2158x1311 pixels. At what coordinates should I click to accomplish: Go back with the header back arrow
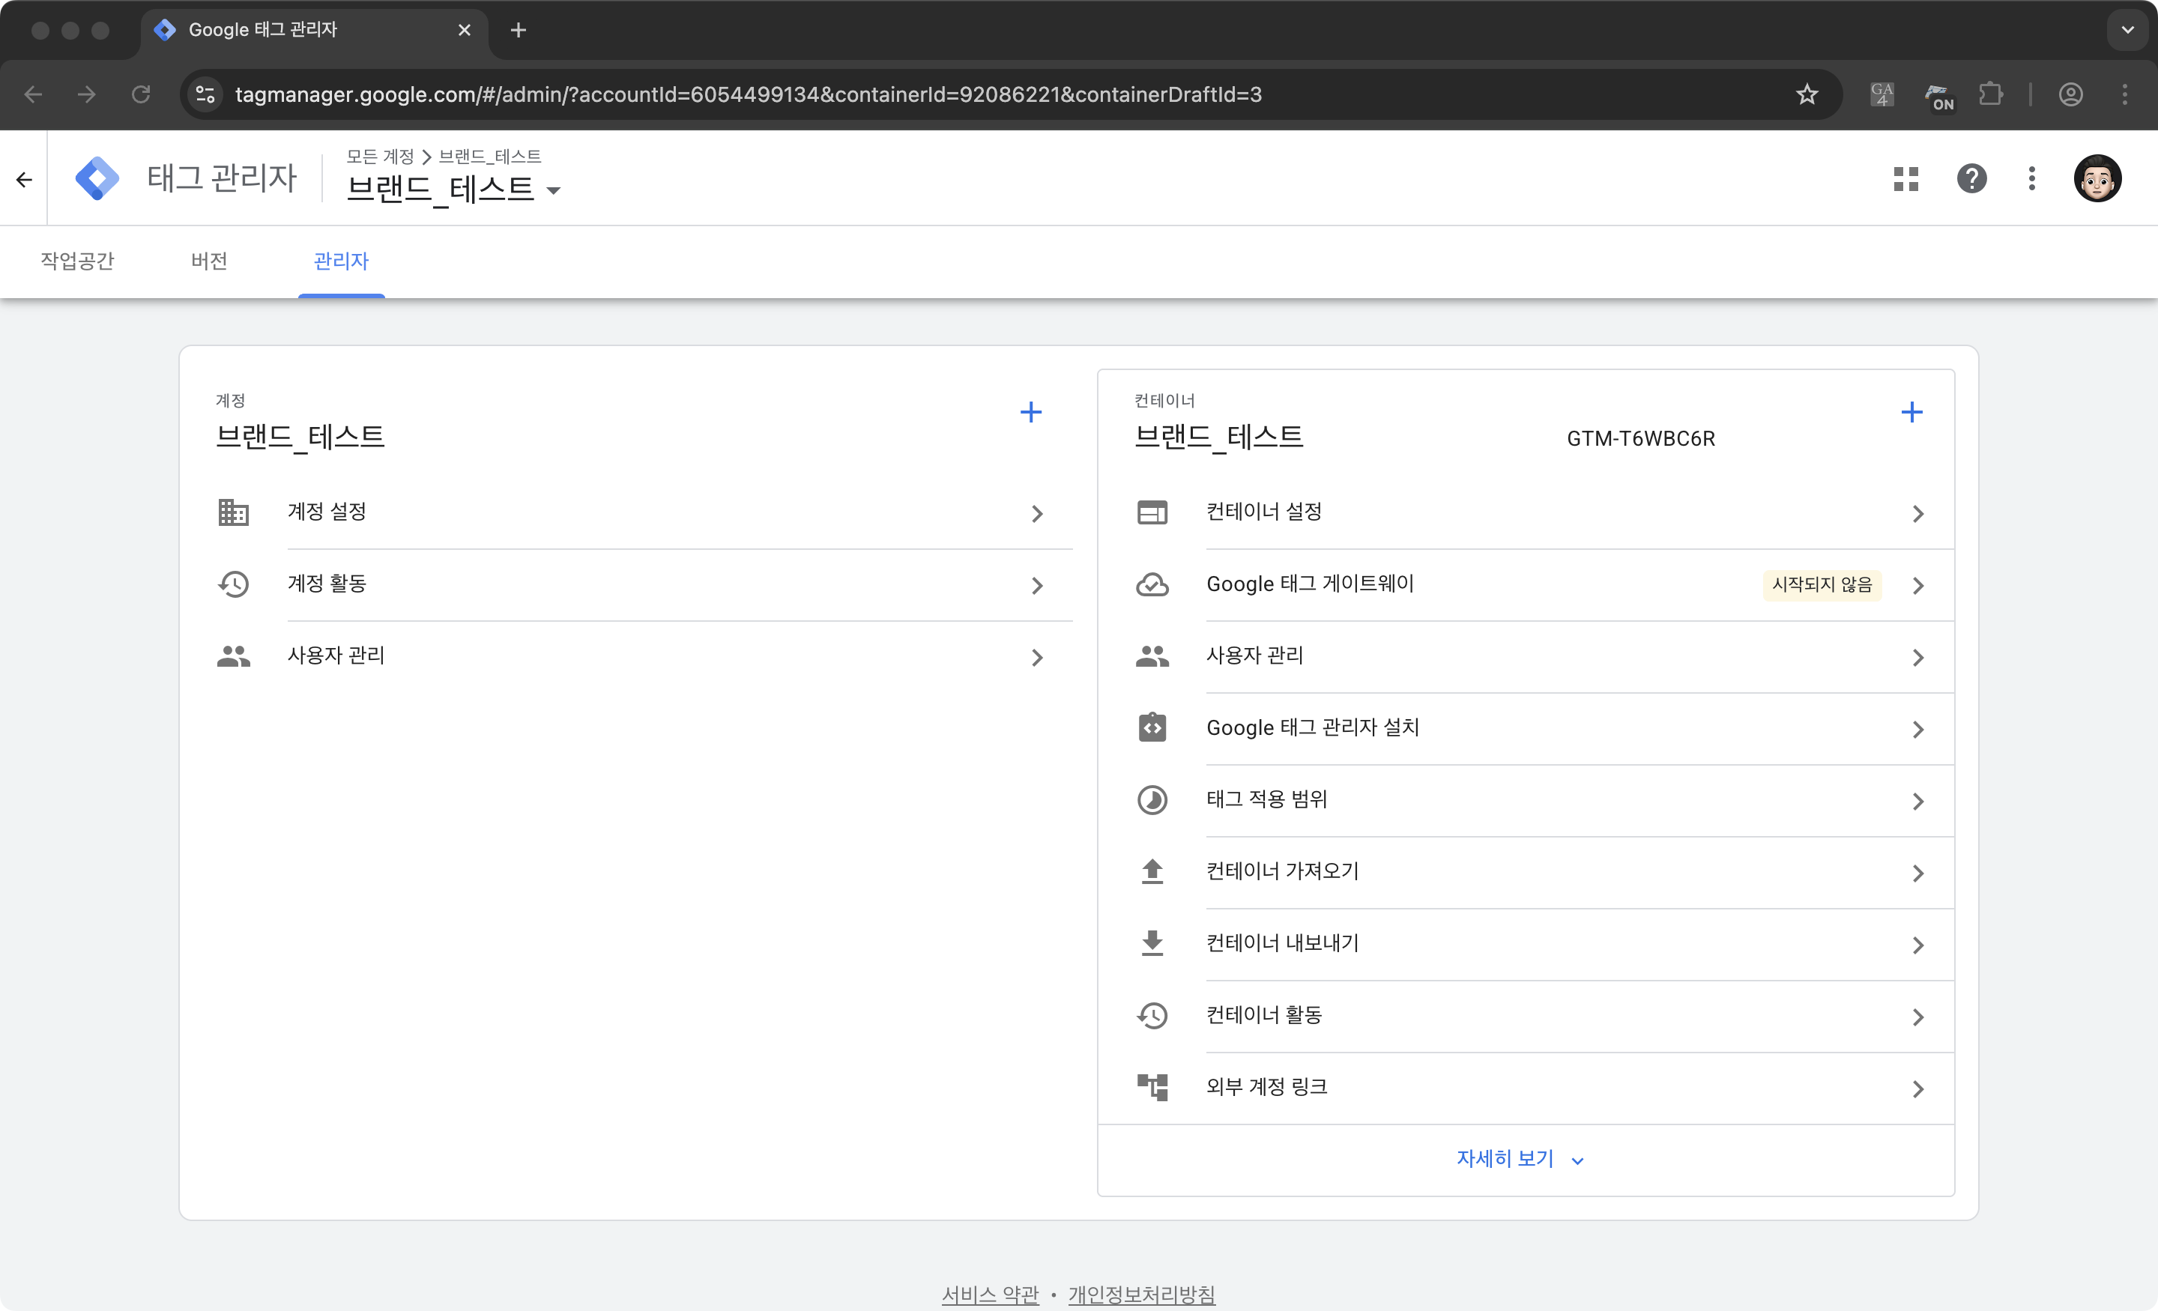24,180
